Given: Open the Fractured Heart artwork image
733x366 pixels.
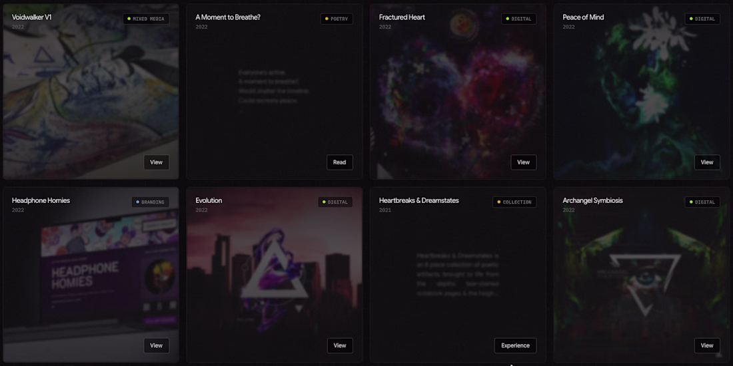Looking at the screenshot, I should [458, 92].
